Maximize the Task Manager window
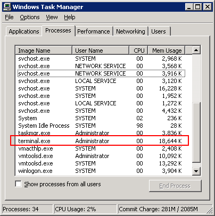215x216 pixels. tap(197, 7)
